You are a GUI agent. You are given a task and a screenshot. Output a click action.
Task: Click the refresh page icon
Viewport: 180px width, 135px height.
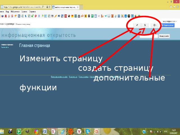point(49,7)
